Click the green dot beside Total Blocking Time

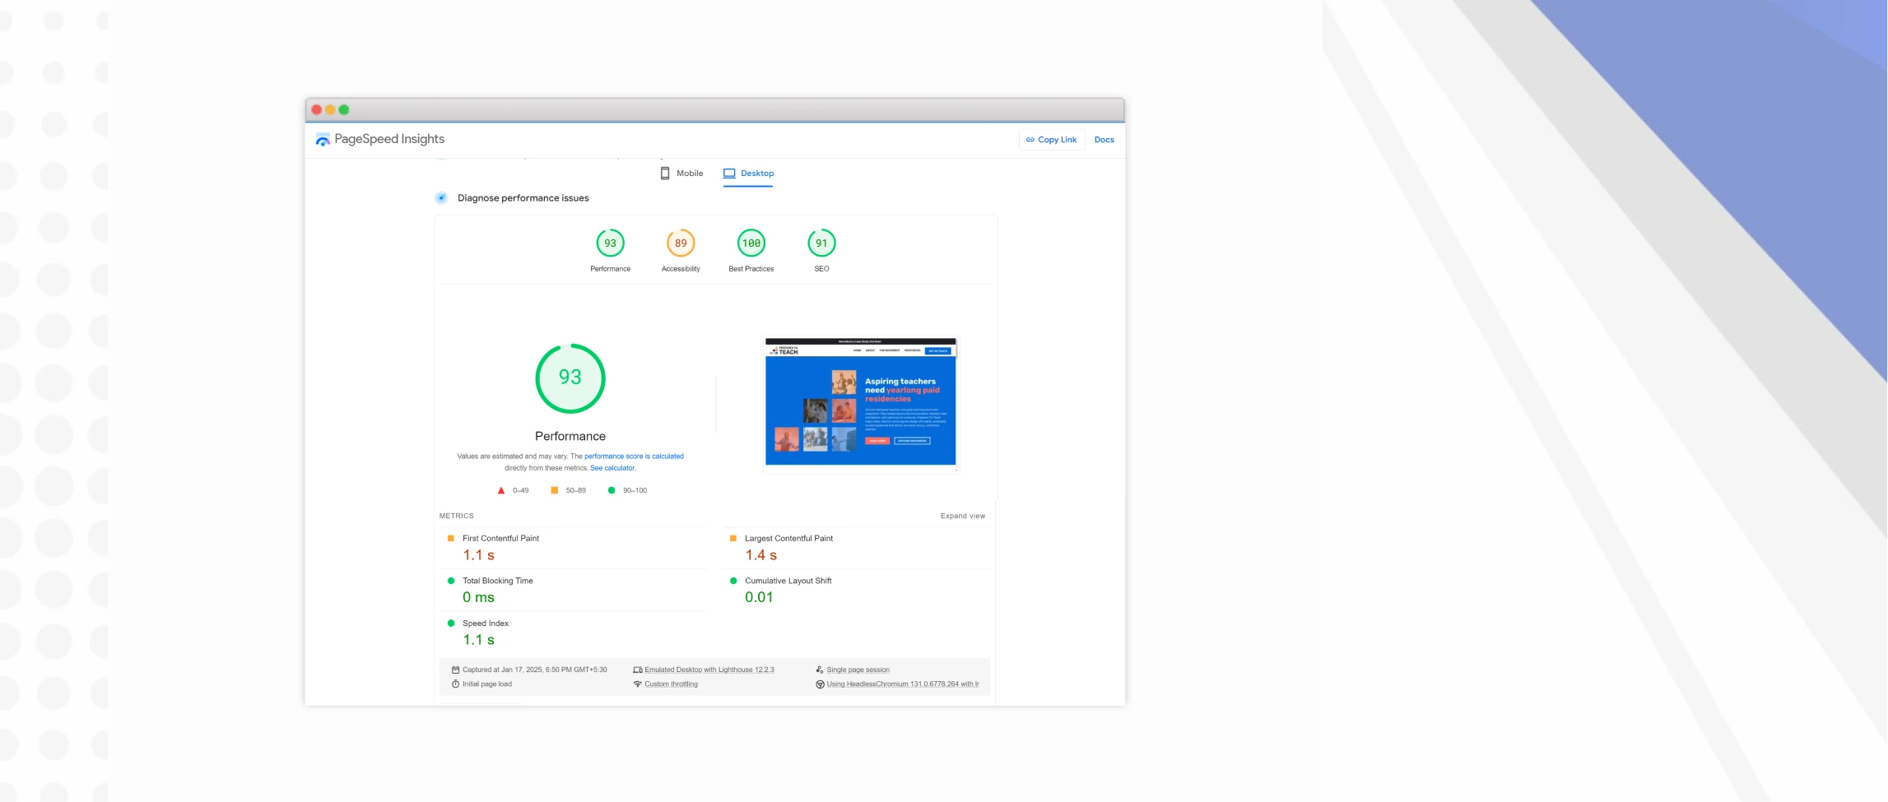pyautogui.click(x=450, y=581)
